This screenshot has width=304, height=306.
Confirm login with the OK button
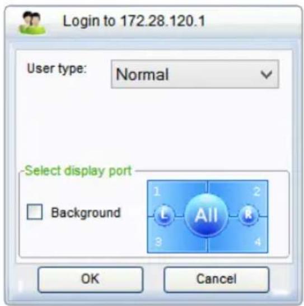90,279
